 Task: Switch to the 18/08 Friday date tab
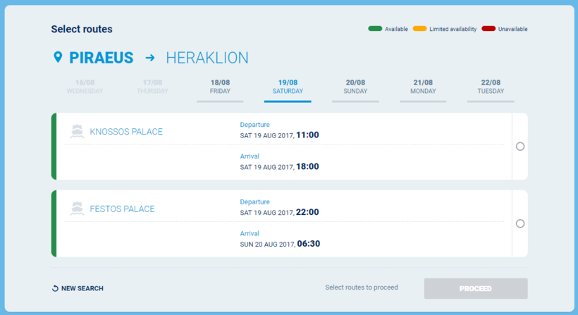(220, 87)
